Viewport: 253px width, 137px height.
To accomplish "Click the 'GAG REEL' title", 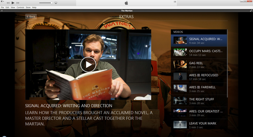I will coord(196,63).
